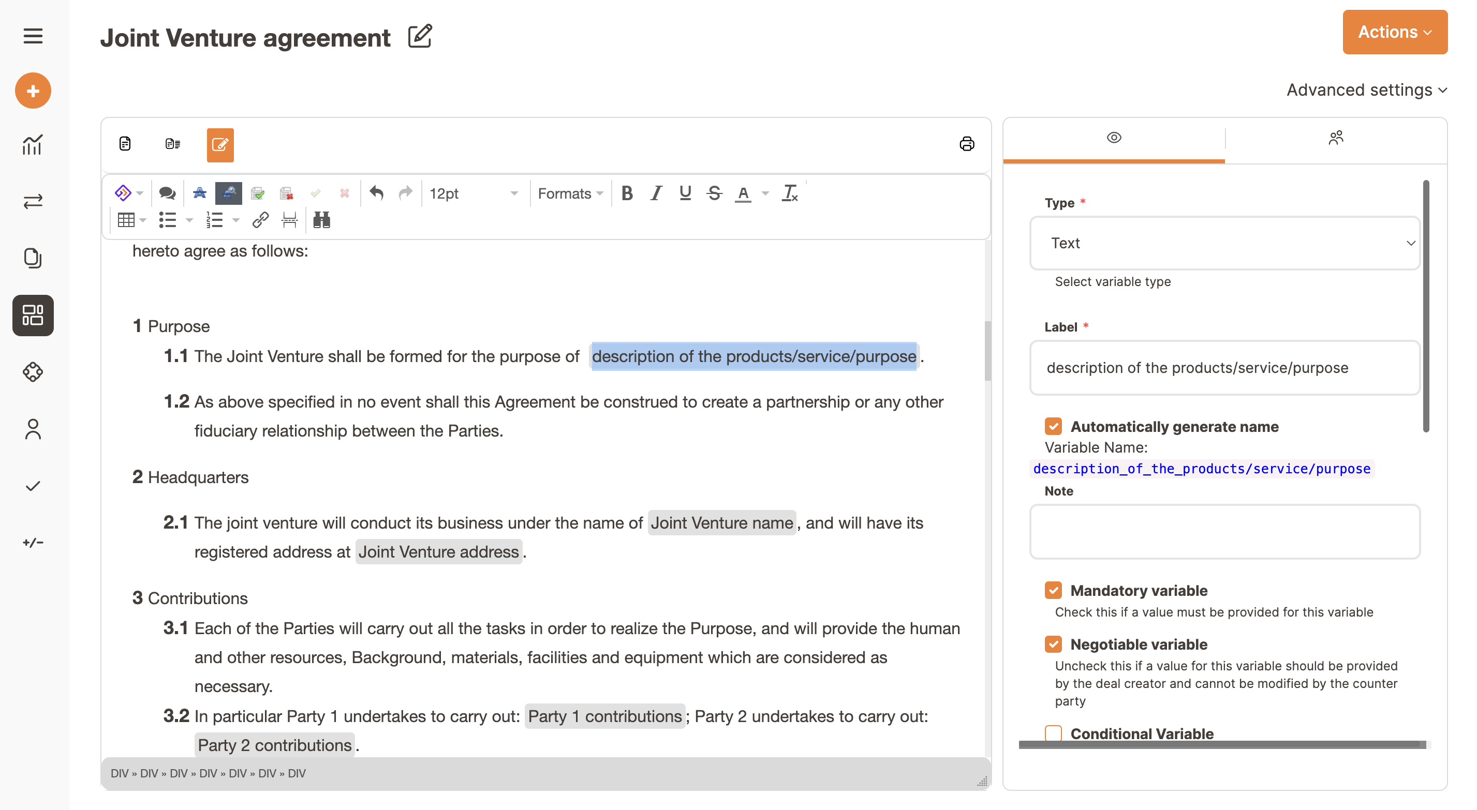This screenshot has width=1477, height=810.
Task: Open the checkmark approvals sidebar icon
Action: click(33, 486)
